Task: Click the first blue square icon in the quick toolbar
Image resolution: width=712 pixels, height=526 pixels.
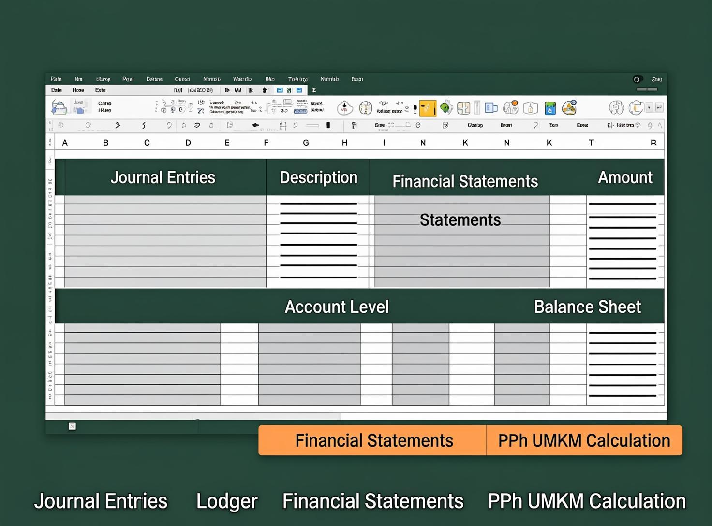Action: [x=280, y=90]
